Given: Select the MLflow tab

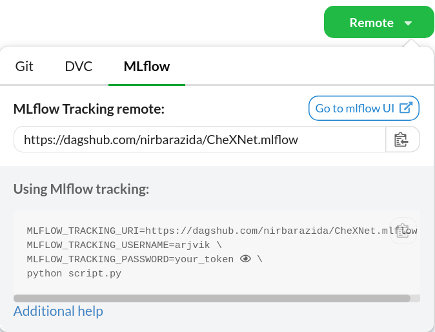Looking at the screenshot, I should [147, 67].
